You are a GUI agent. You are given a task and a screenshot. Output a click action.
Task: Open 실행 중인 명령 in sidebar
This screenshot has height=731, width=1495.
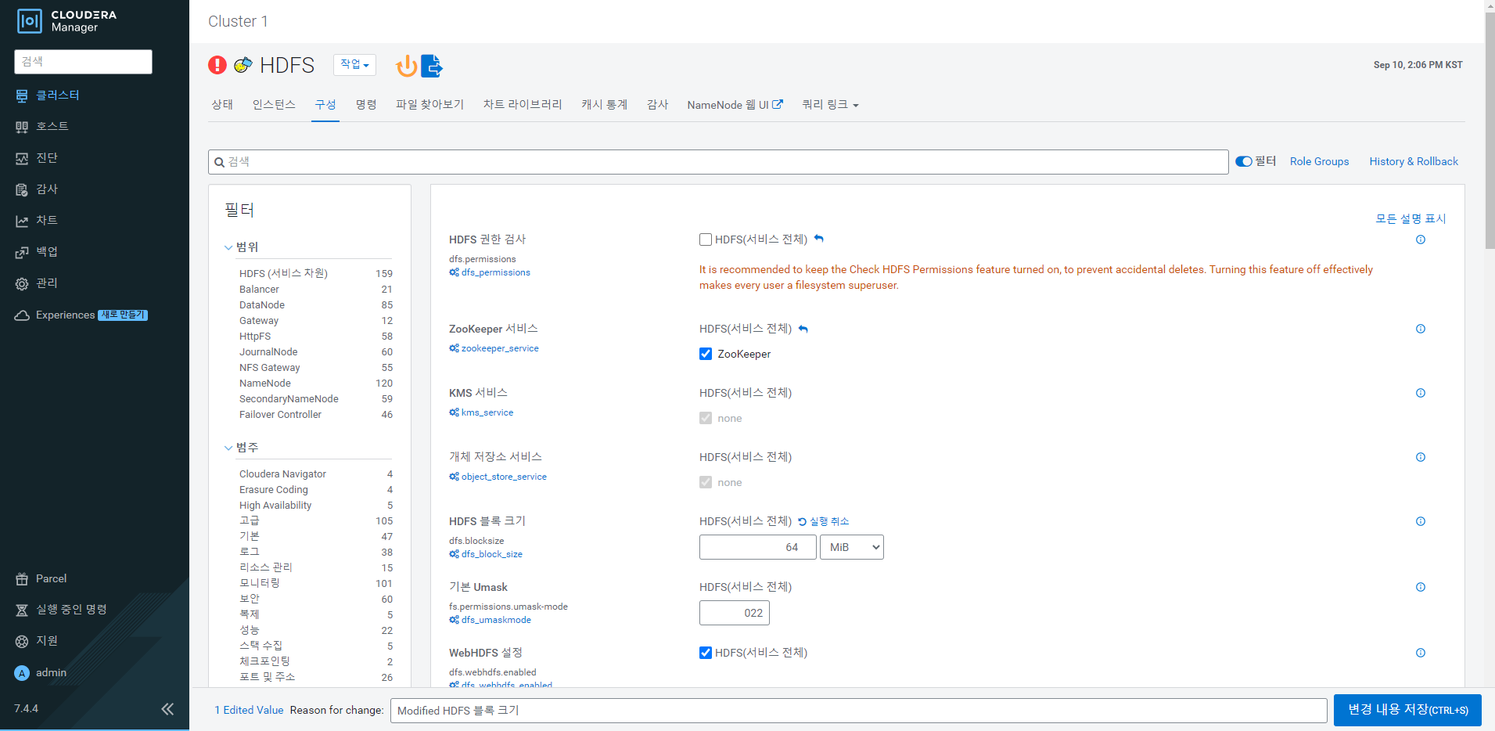[x=61, y=609]
